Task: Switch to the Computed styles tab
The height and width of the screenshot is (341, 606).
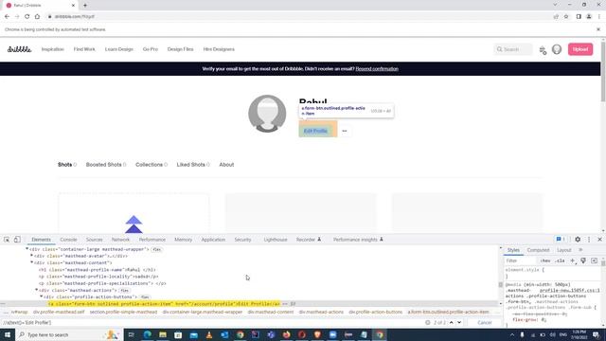Action: (x=538, y=250)
